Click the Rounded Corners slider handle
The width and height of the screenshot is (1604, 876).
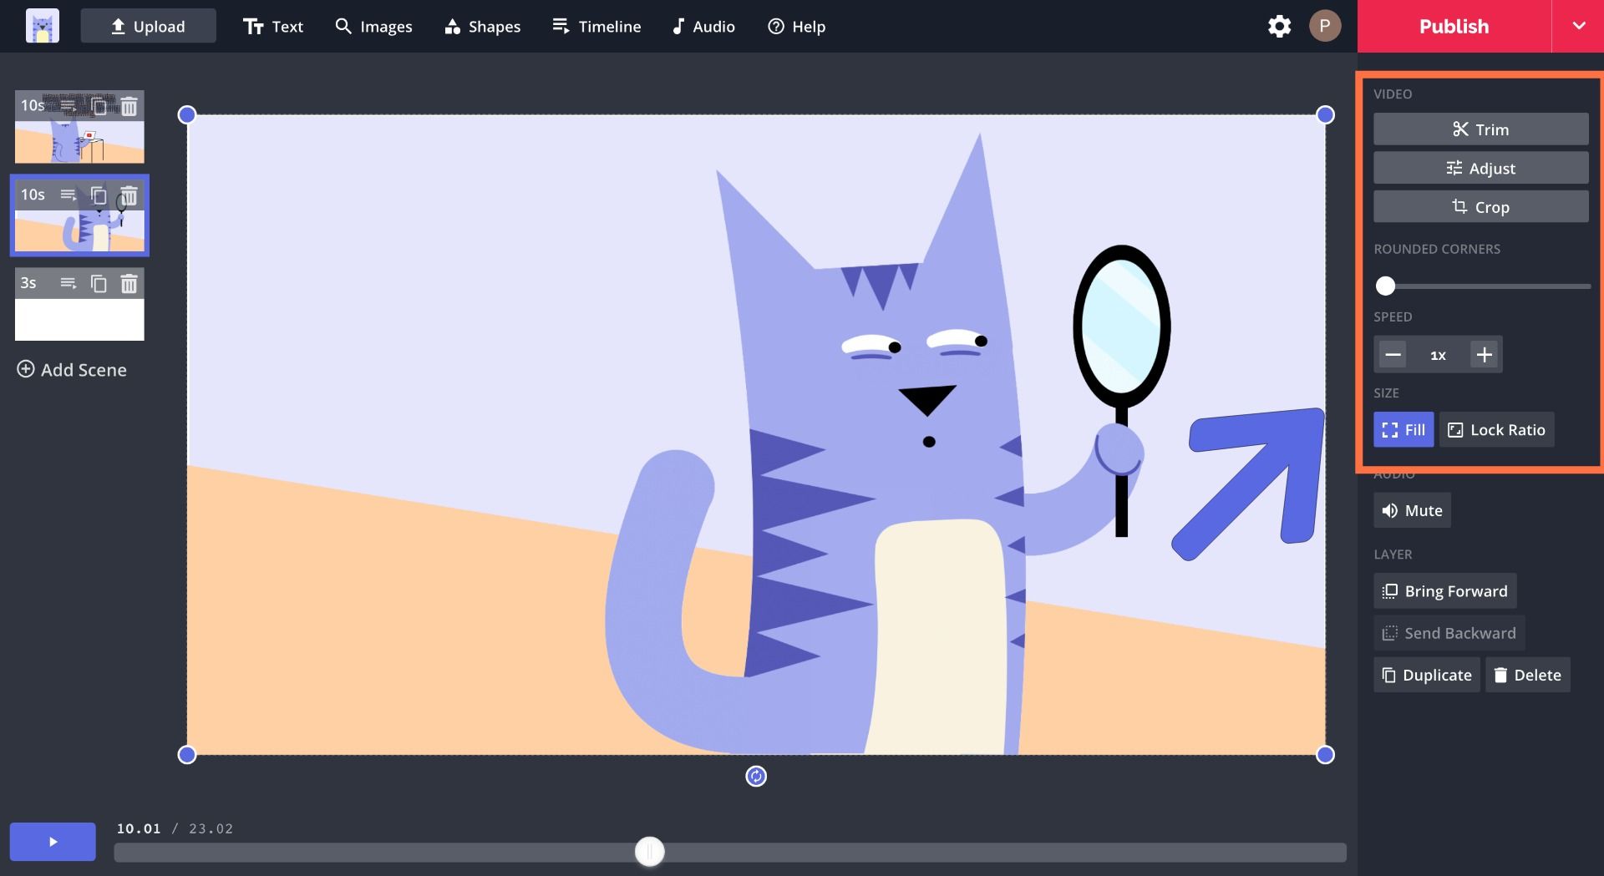[x=1385, y=286]
